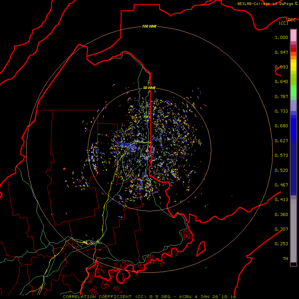299x299 pixels.
Task: Click the 0.467 color scale value
Action: [281, 185]
